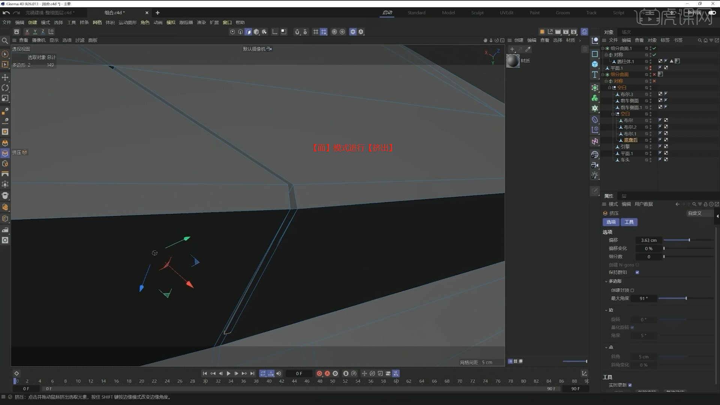Adjust the 偏移 slider
Viewport: 720px width, 405px height.
[x=688, y=240]
